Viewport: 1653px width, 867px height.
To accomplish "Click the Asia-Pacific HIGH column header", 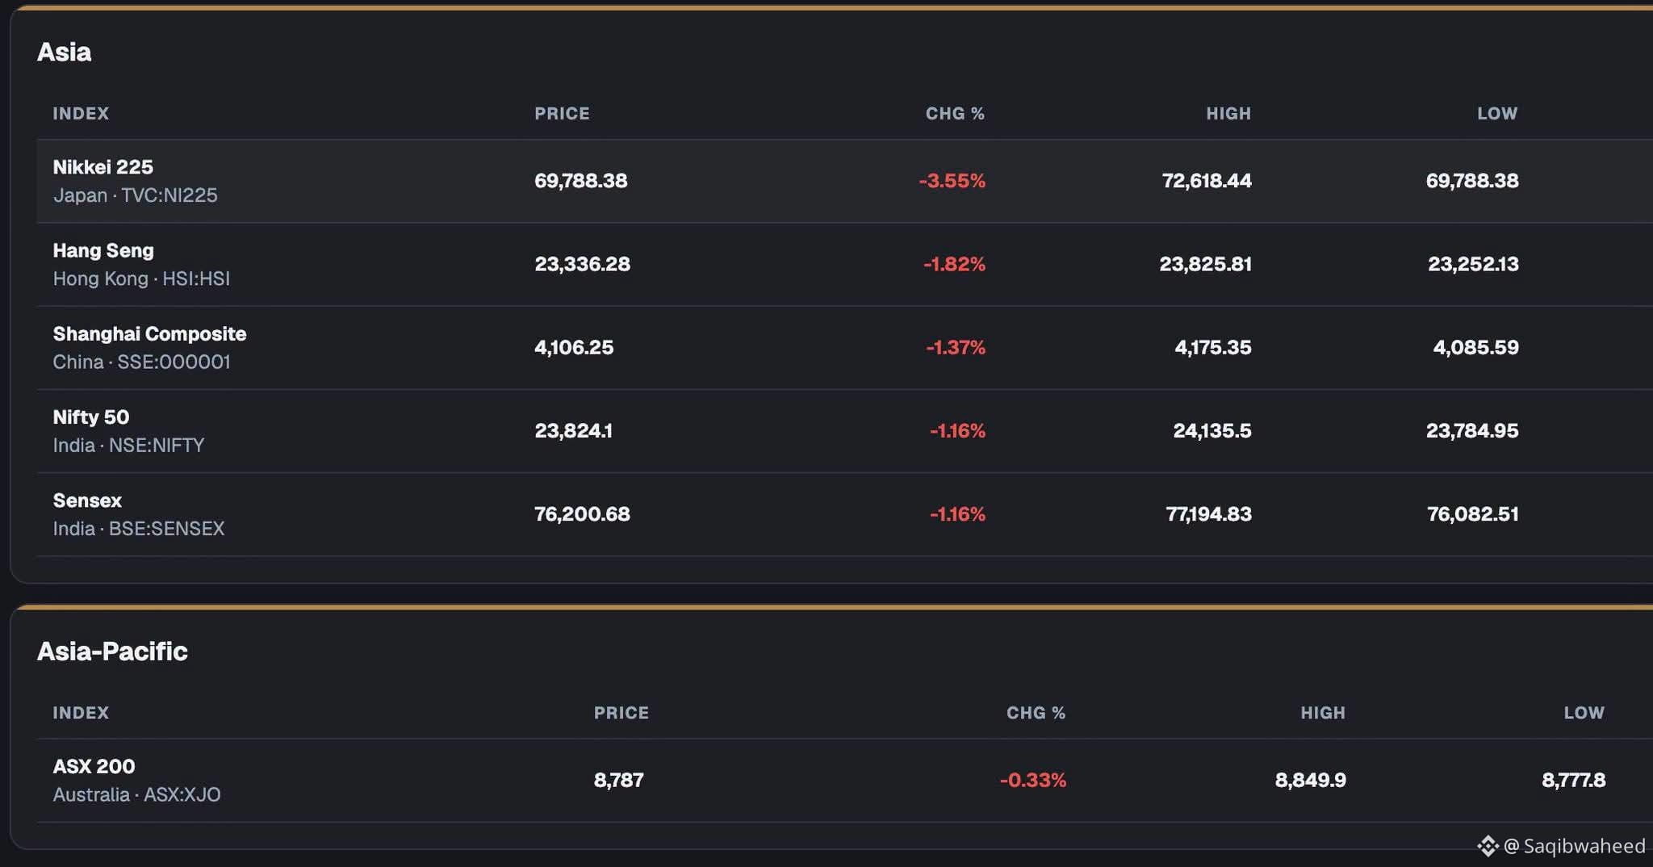I will (1323, 713).
